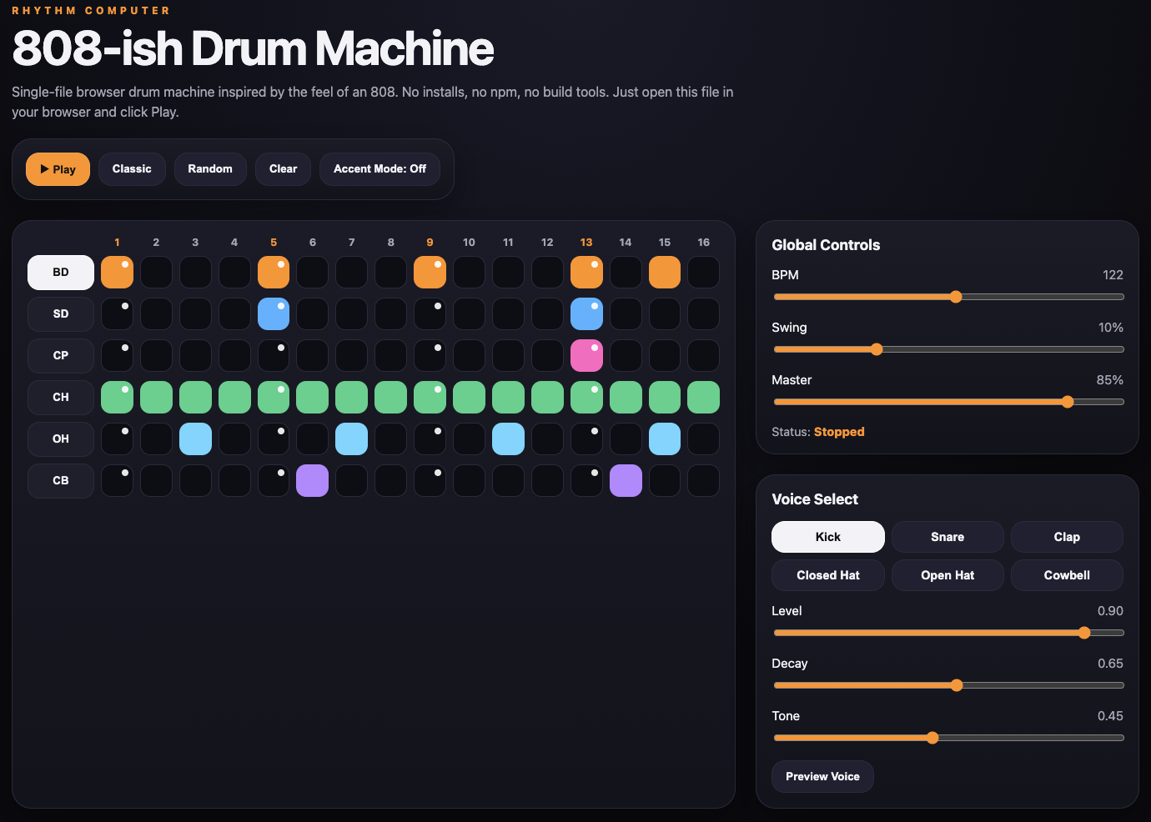Switch voice to Snare
Screen dimensions: 1151x822
[x=947, y=537]
